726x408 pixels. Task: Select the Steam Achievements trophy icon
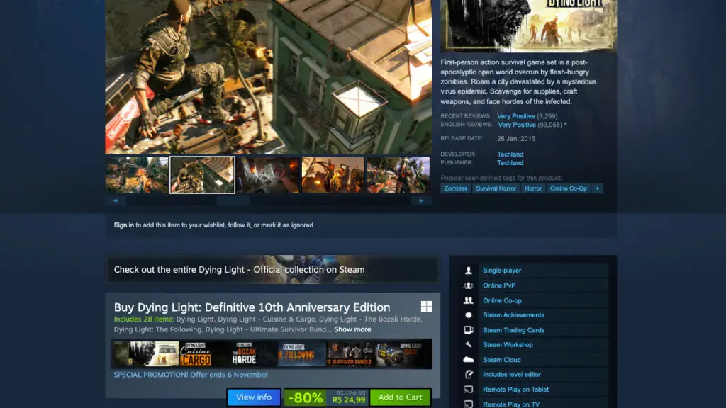(468, 314)
